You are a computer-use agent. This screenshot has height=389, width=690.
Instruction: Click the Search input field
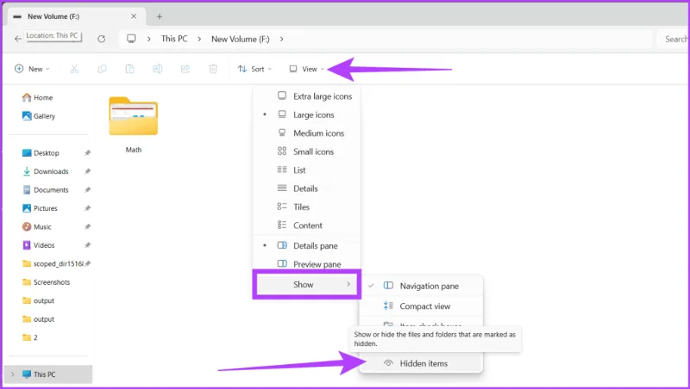click(x=673, y=39)
